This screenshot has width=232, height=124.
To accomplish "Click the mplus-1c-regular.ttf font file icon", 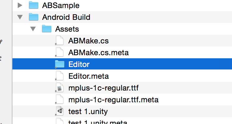I will pyautogui.click(x=59, y=88).
